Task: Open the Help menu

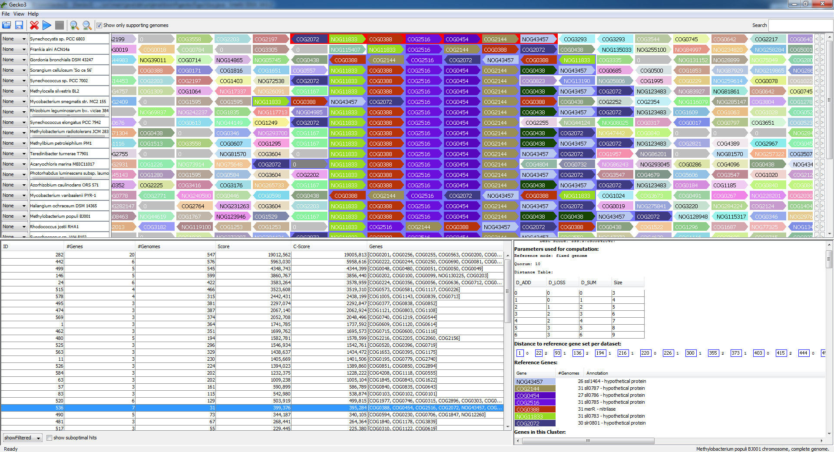Action: [x=33, y=14]
